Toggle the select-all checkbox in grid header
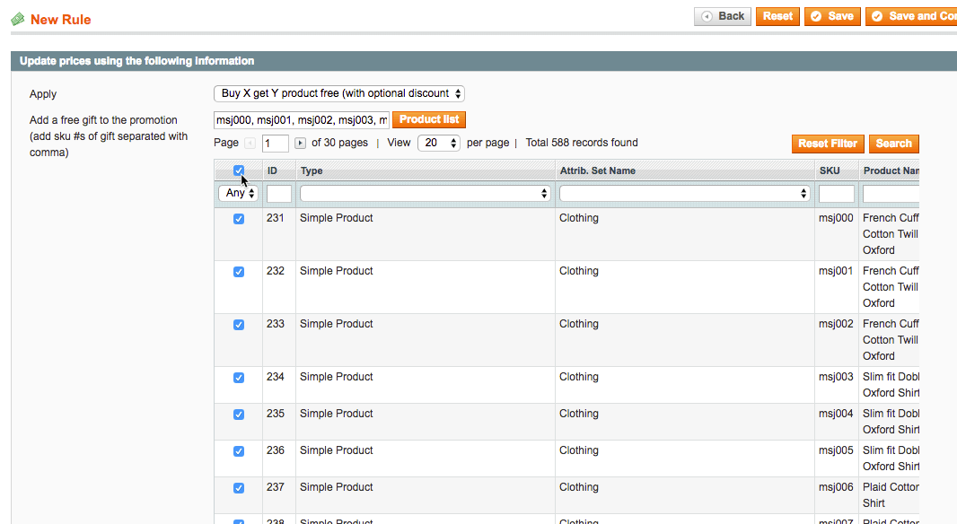Screen dimensions: 957x524 pyautogui.click(x=239, y=170)
